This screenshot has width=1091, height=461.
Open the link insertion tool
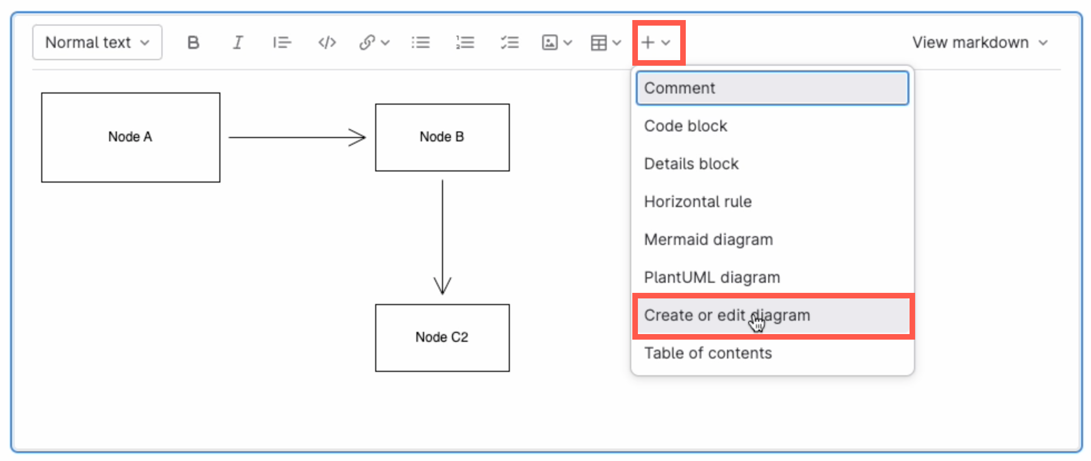tap(368, 42)
